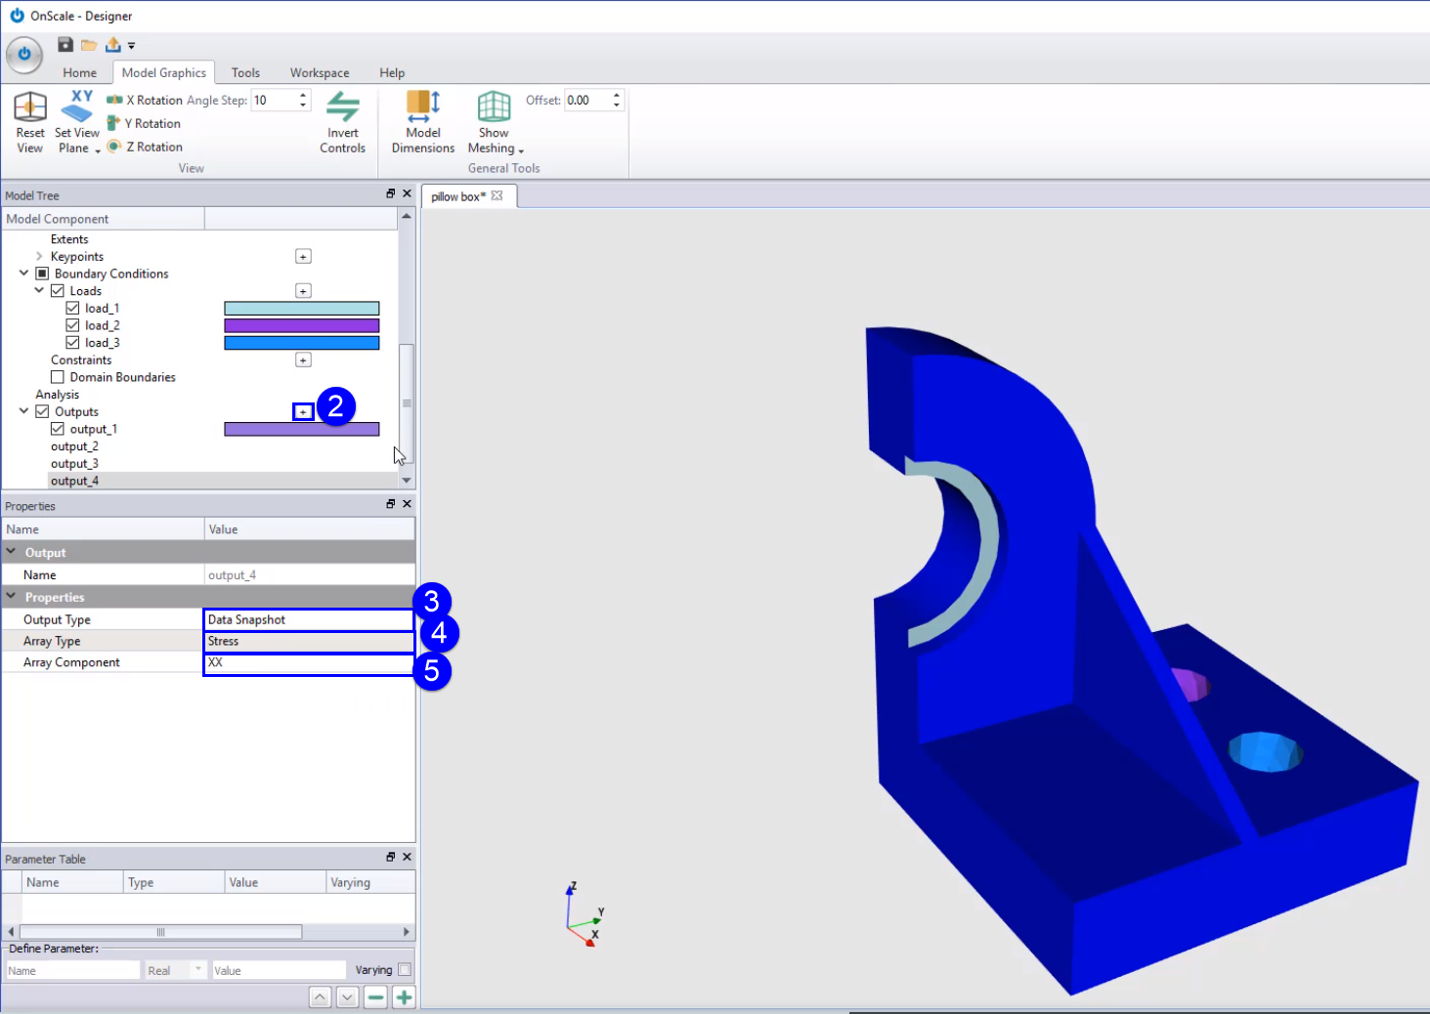Click the Angle Step input field
Screen dimensions: 1430x1014
pyautogui.click(x=274, y=100)
